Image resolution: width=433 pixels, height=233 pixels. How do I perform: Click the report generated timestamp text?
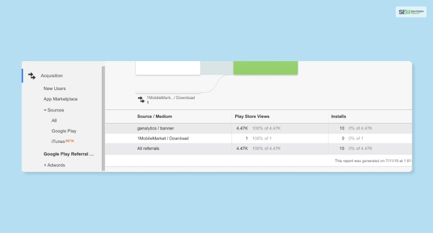click(373, 161)
